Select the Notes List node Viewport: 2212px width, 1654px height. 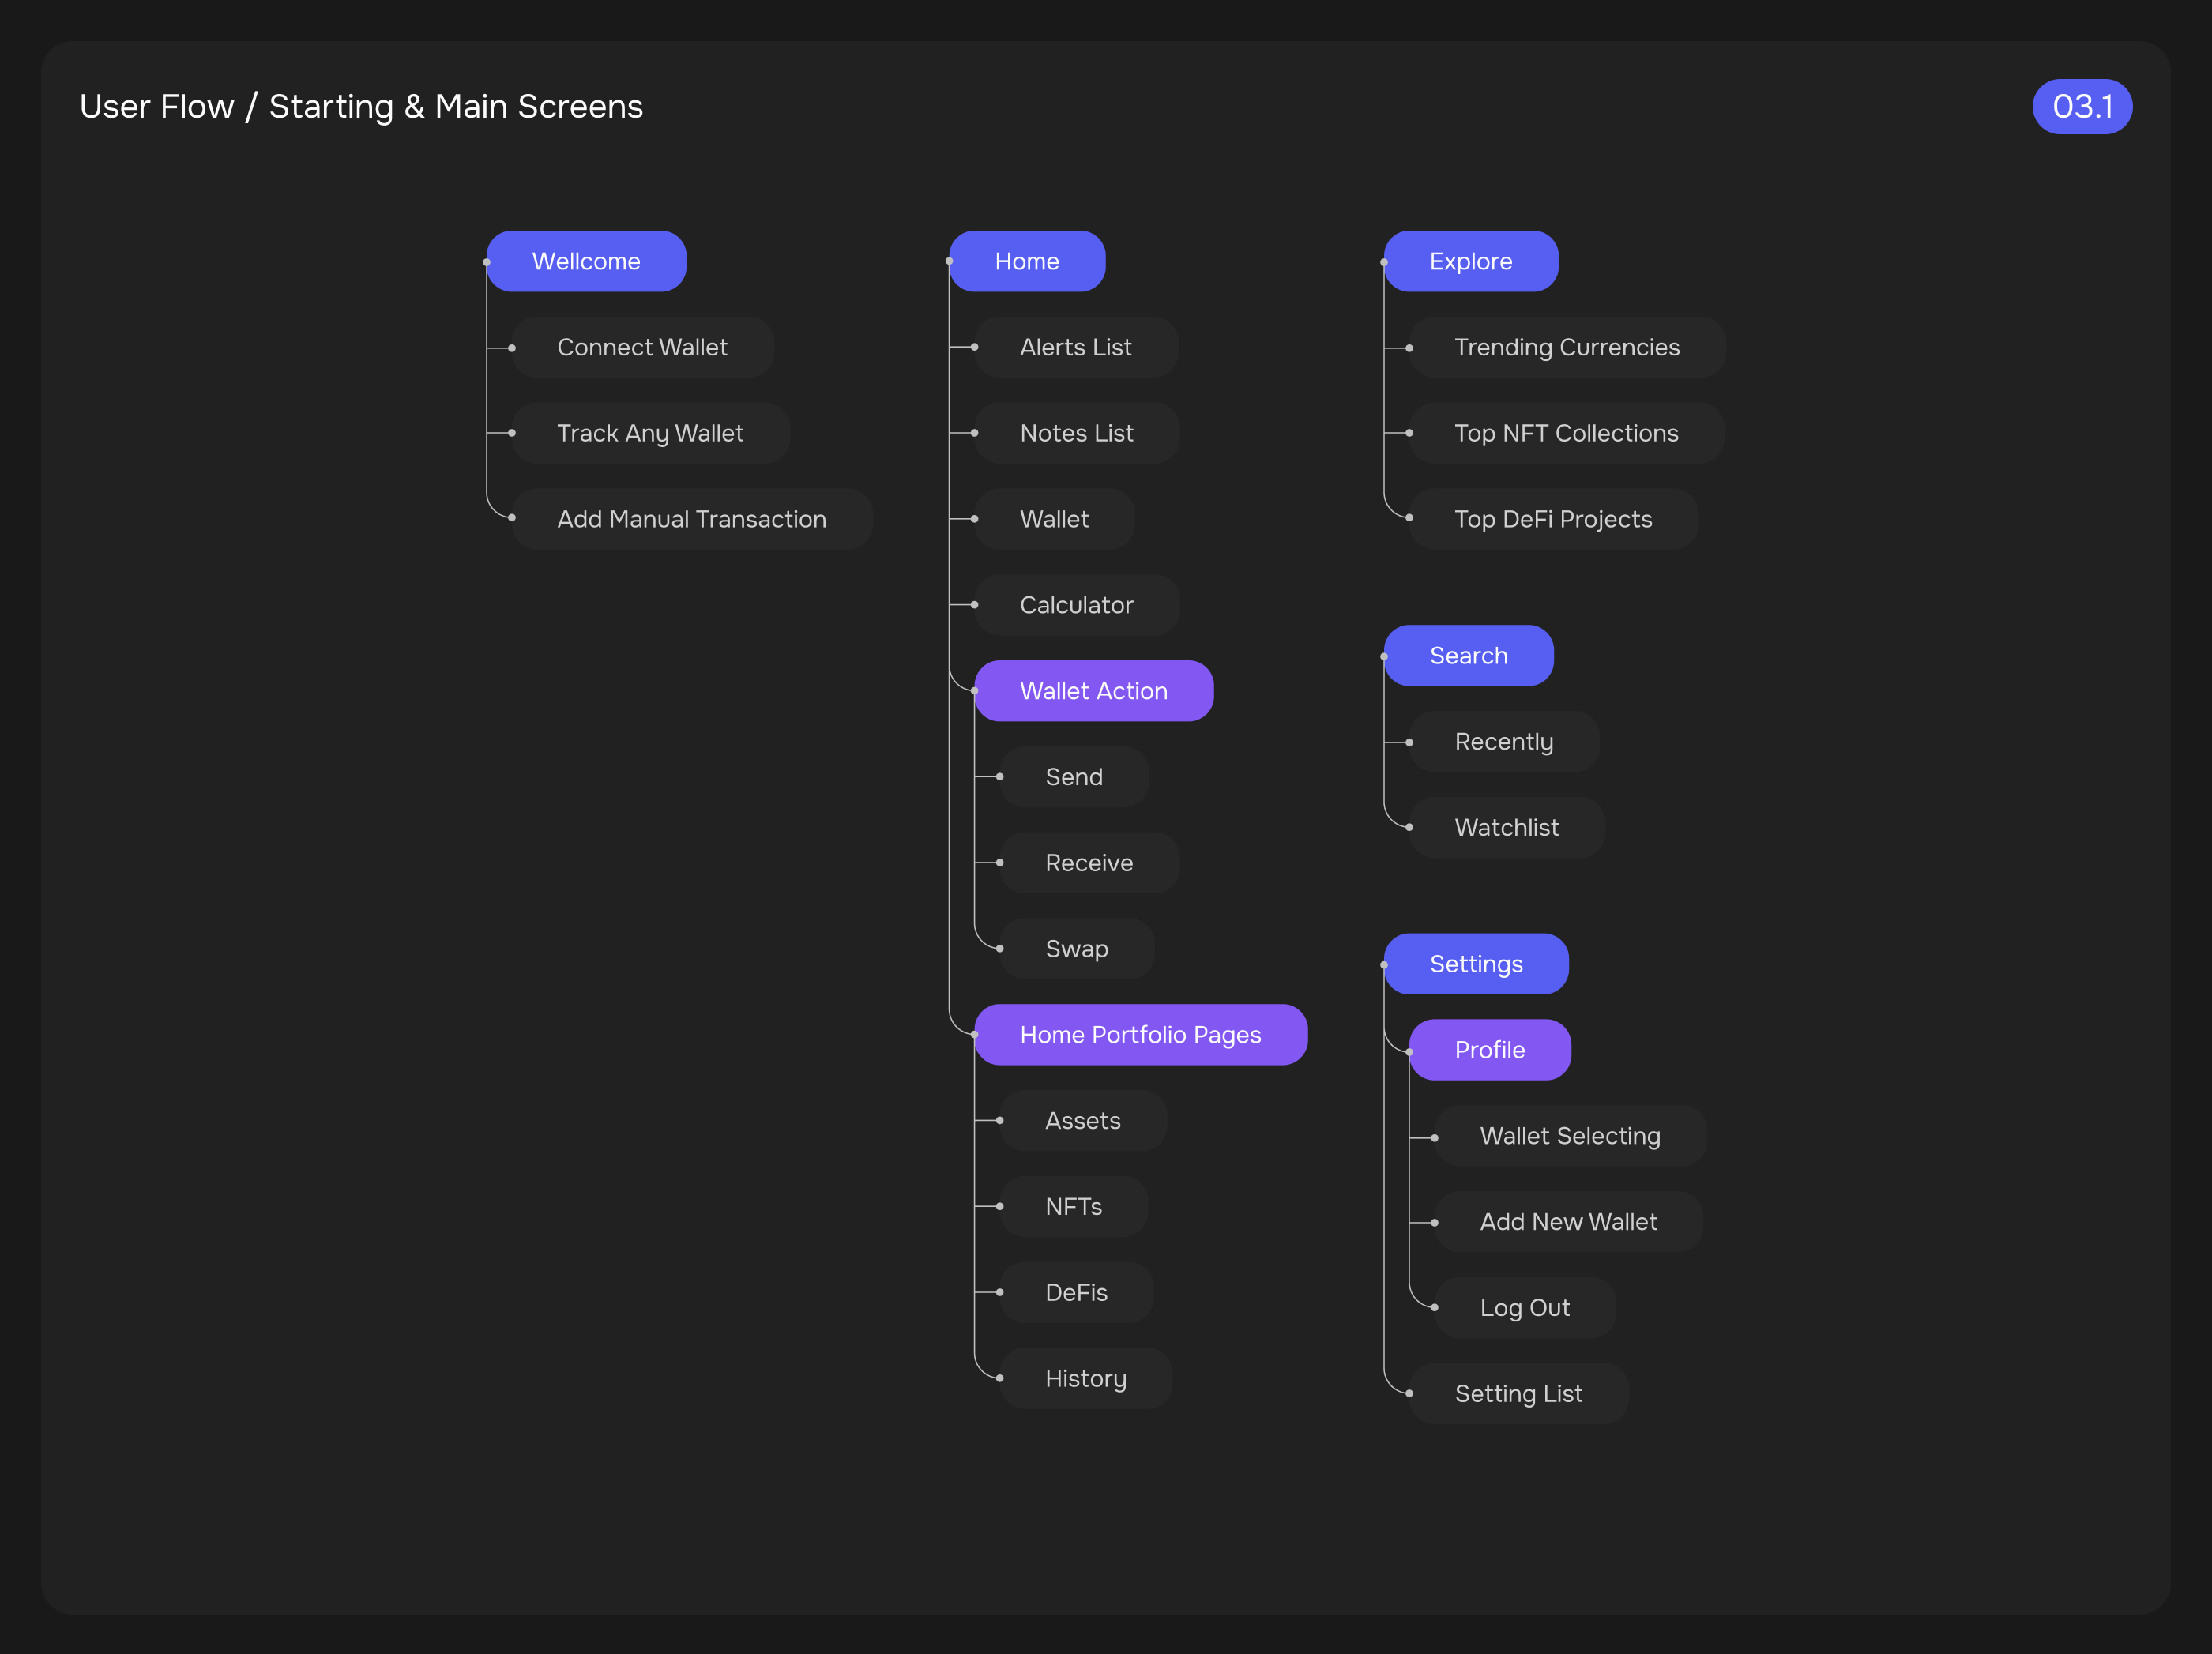click(x=1076, y=433)
